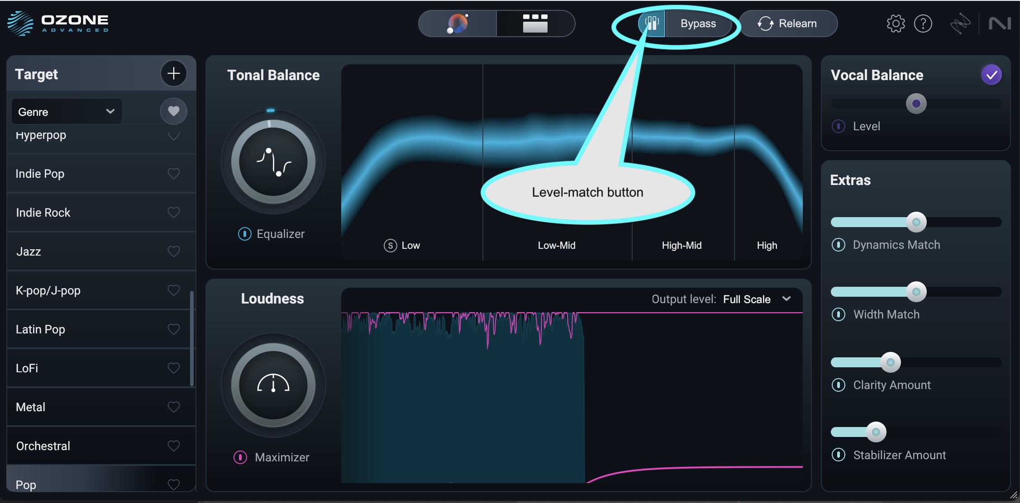Select the LoFi target
The height and width of the screenshot is (503, 1020).
tap(101, 368)
